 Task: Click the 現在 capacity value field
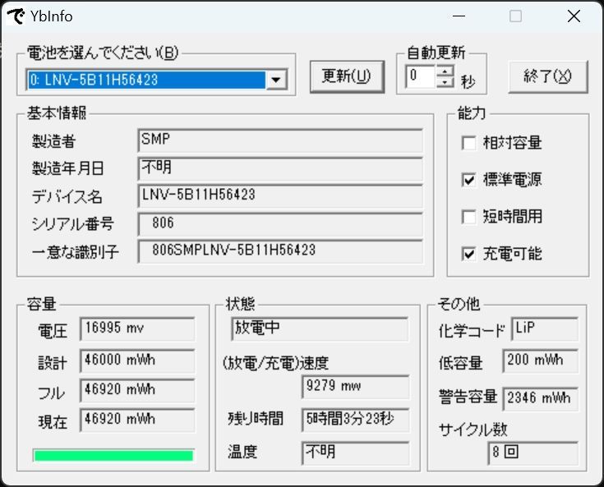tap(137, 420)
